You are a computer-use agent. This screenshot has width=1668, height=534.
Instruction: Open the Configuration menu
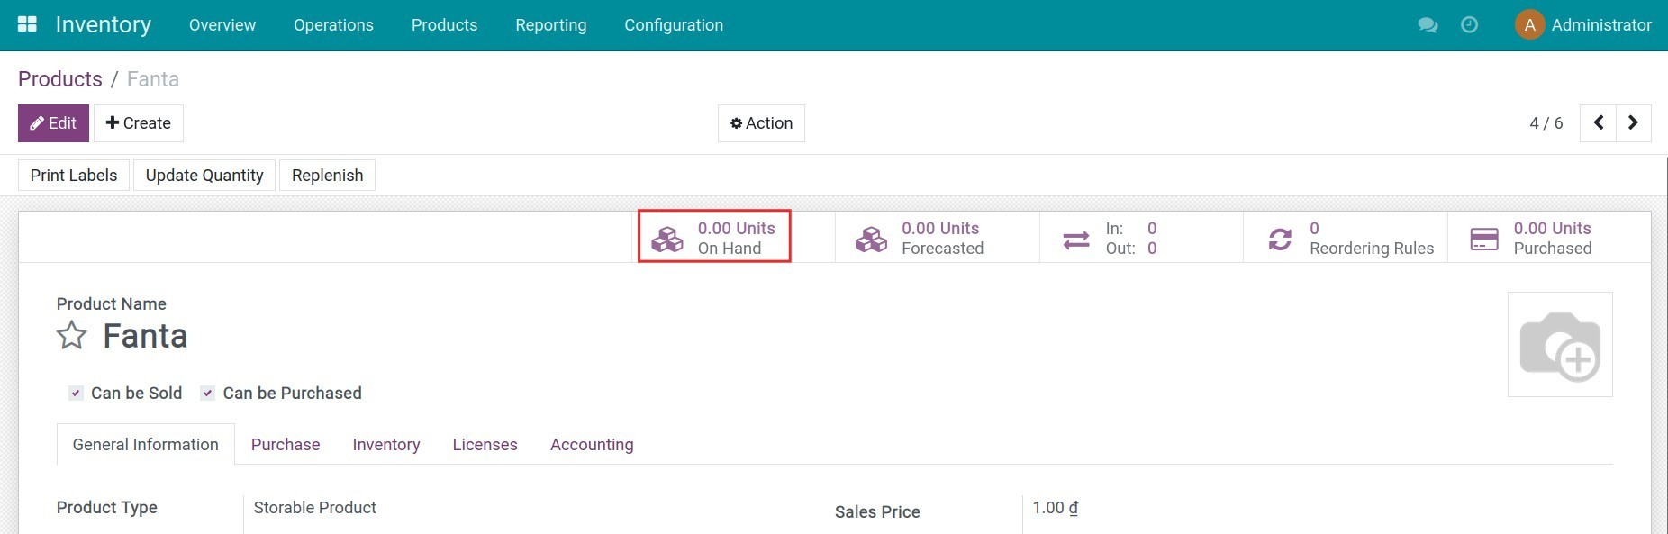(673, 25)
